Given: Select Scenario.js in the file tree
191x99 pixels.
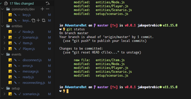Looking at the screenshot, I should pos(30,38).
